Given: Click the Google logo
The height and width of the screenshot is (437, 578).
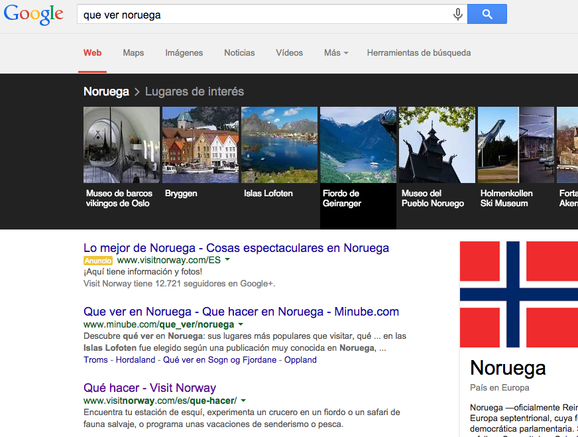Looking at the screenshot, I should point(33,13).
